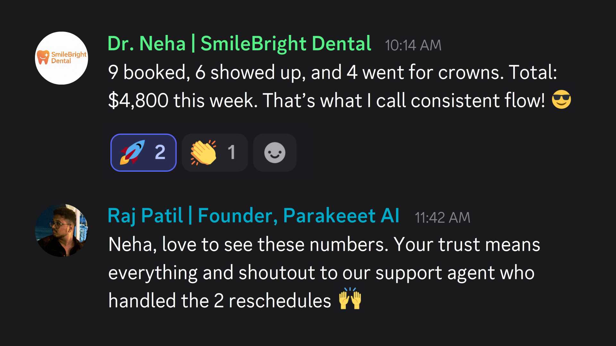Expand reaction details for the rocket emoji

143,152
